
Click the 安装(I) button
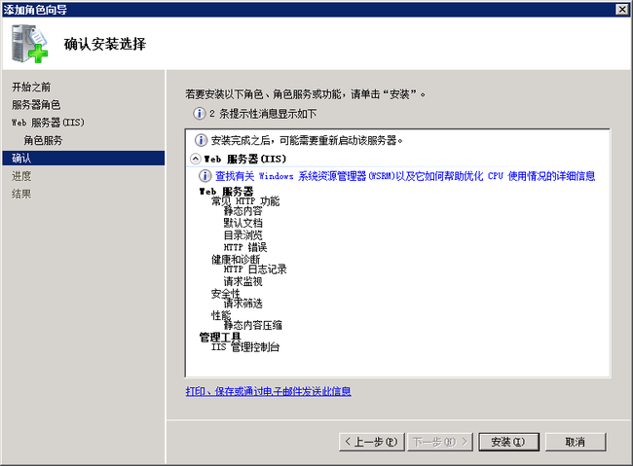click(508, 442)
